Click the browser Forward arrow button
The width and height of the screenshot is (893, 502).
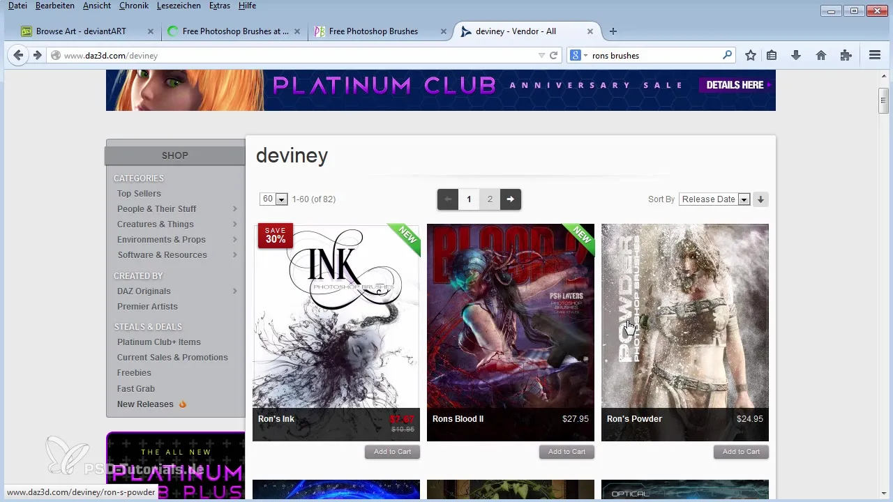click(37, 55)
